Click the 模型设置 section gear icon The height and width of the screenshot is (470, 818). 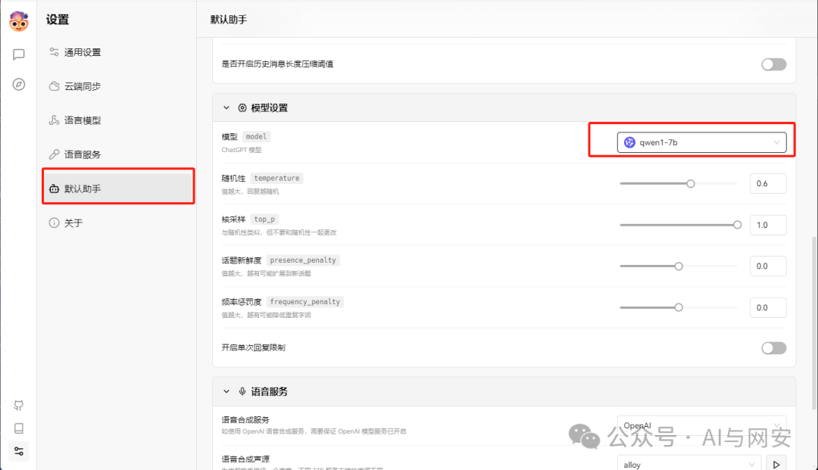point(242,108)
